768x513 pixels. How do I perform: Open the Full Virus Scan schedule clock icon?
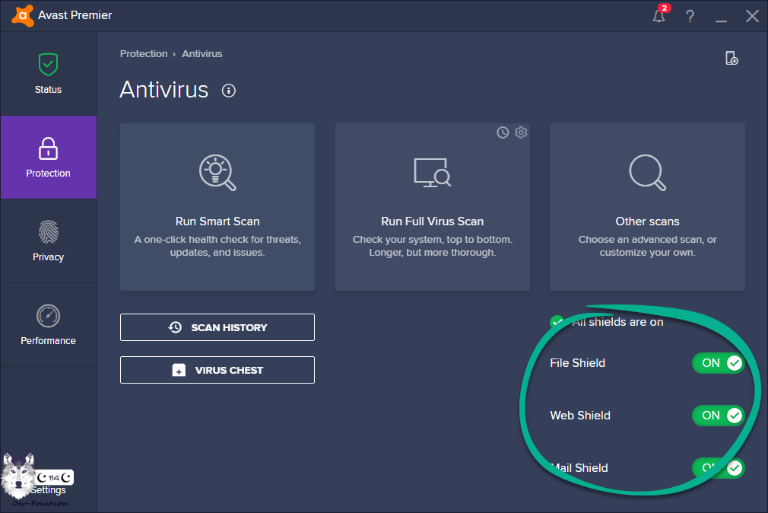pos(503,132)
